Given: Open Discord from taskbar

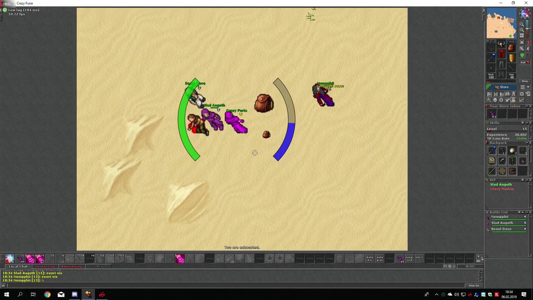Looking at the screenshot, I should click(x=75, y=295).
